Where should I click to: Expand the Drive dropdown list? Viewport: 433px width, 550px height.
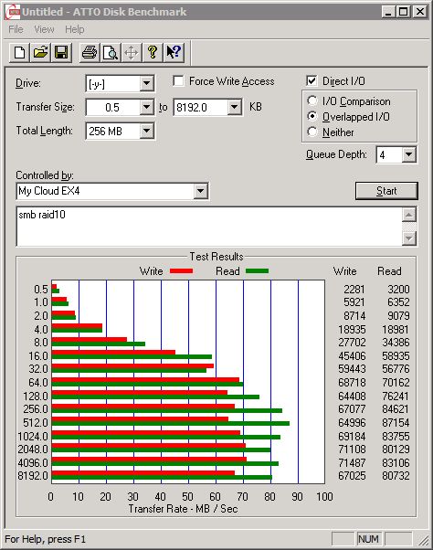click(x=146, y=83)
